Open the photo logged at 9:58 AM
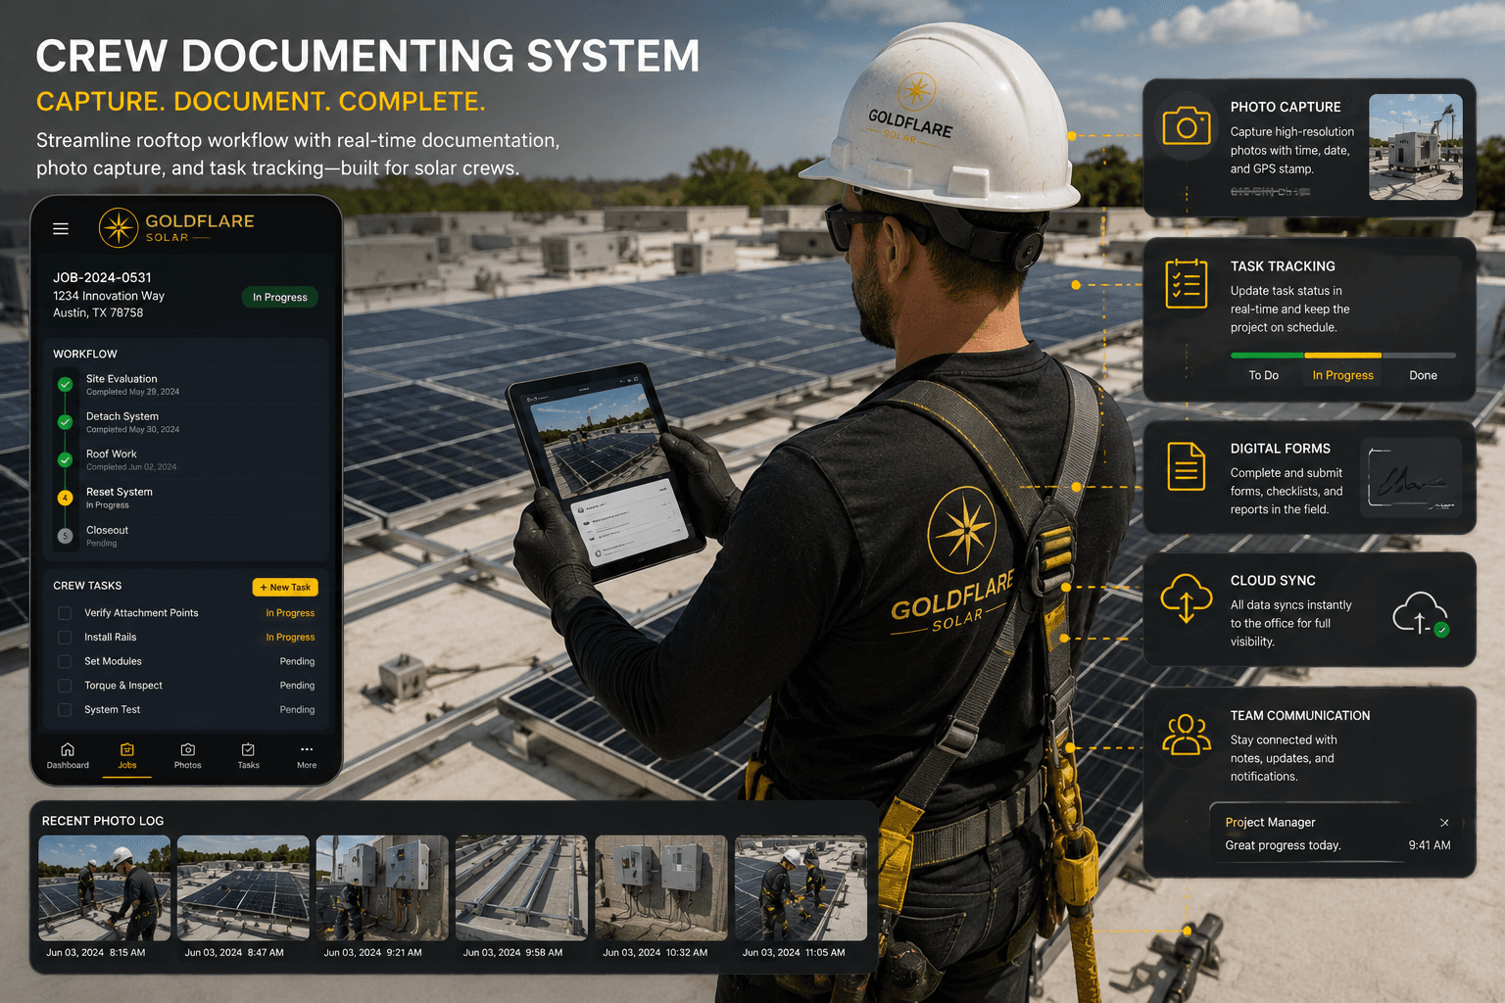 tap(521, 887)
